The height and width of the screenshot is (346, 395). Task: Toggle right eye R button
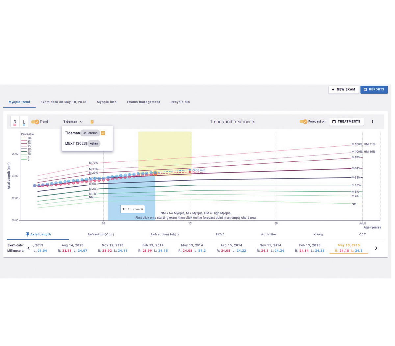15,122
